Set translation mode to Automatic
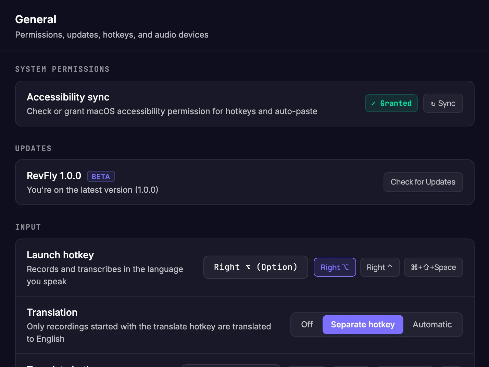The height and width of the screenshot is (367, 489). tap(432, 325)
